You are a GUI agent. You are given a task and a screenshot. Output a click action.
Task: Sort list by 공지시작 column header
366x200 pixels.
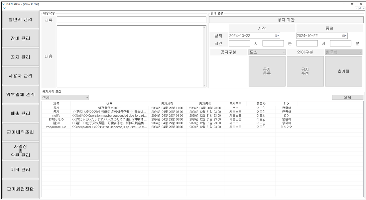pos(167,104)
